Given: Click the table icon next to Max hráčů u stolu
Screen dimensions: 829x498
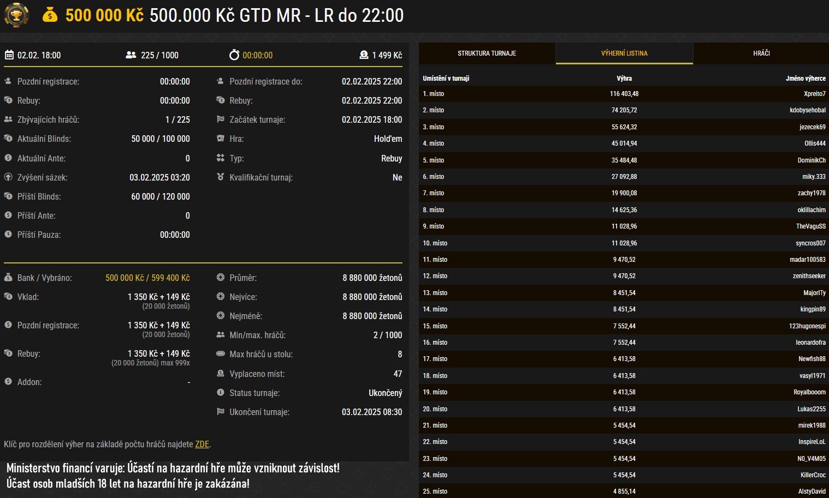Looking at the screenshot, I should (x=221, y=353).
